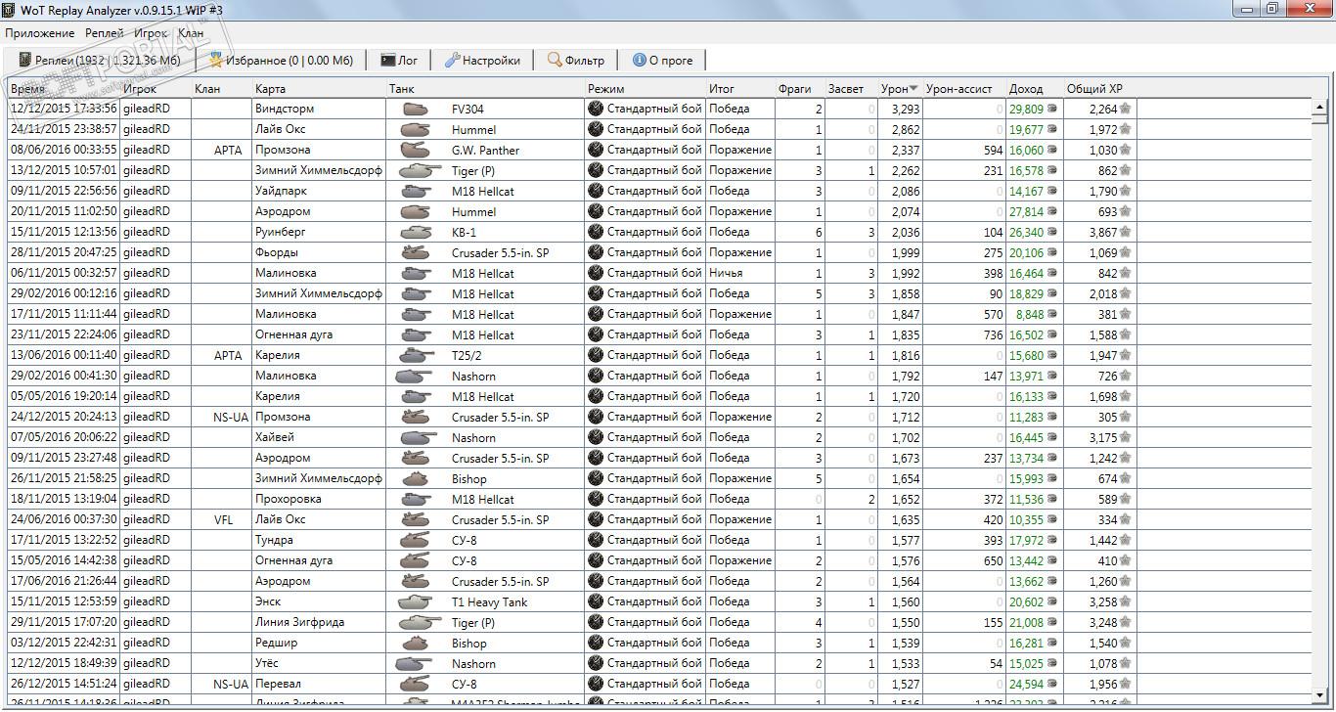This screenshot has width=1336, height=712.
Task: Select the VFL clan cell
Action: [222, 520]
